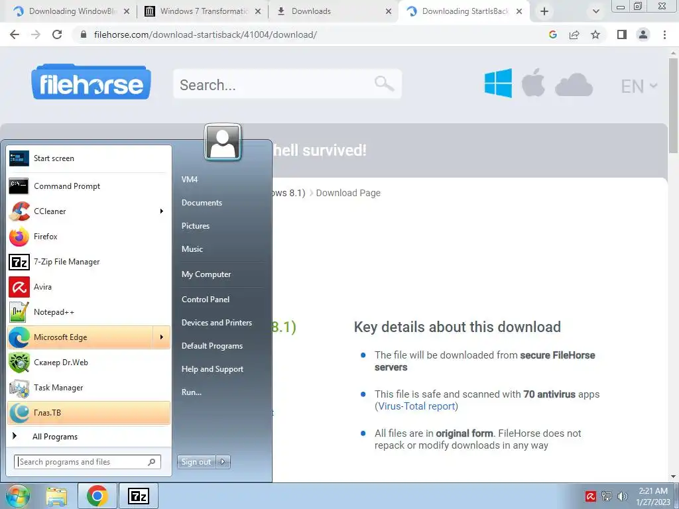Open Control Panel from the Start menu
Viewport: 679px width, 509px height.
pos(206,300)
